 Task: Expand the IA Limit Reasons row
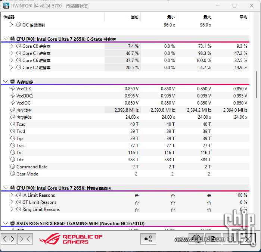(11, 195)
